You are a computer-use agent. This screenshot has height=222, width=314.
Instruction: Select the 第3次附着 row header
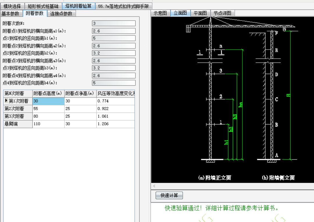18,116
